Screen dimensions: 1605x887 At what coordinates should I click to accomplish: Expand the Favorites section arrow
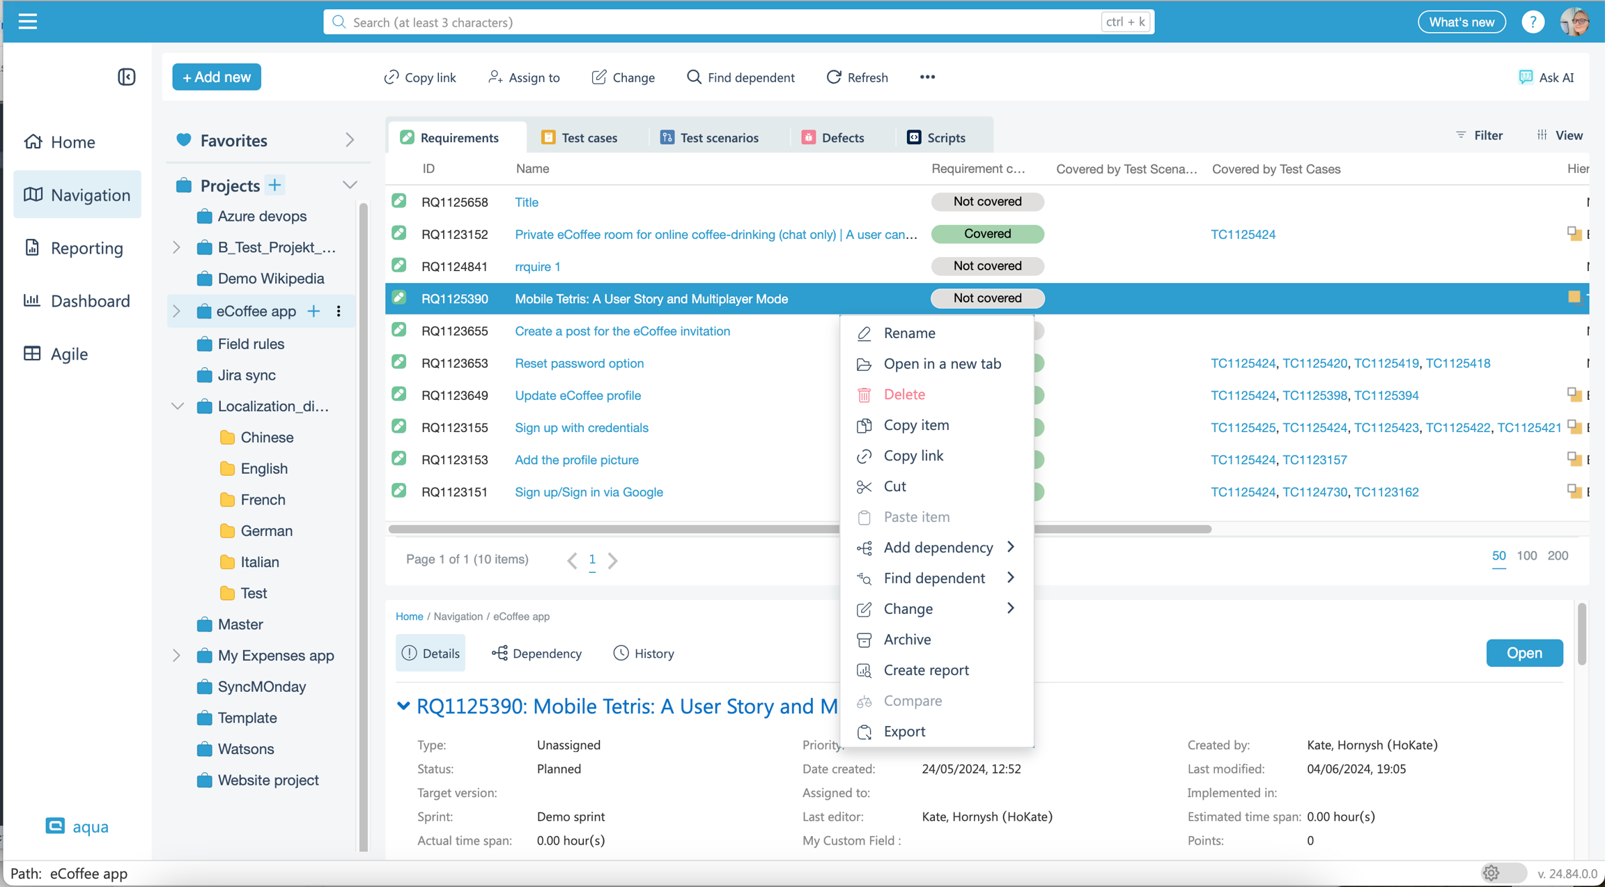[350, 140]
